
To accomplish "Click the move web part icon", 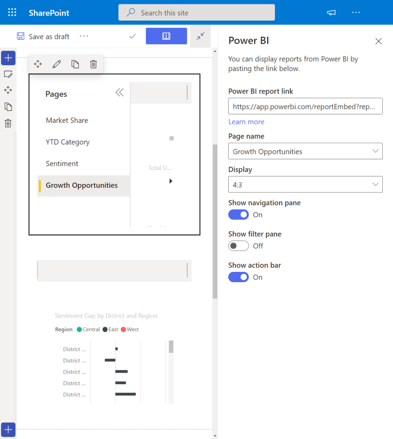I will 38,64.
